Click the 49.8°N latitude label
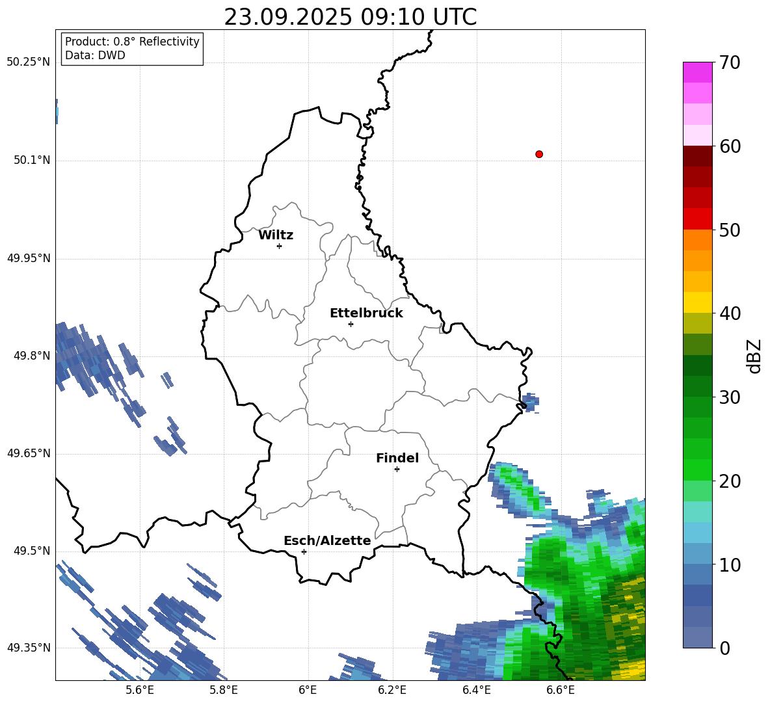770x703 pixels. point(32,356)
